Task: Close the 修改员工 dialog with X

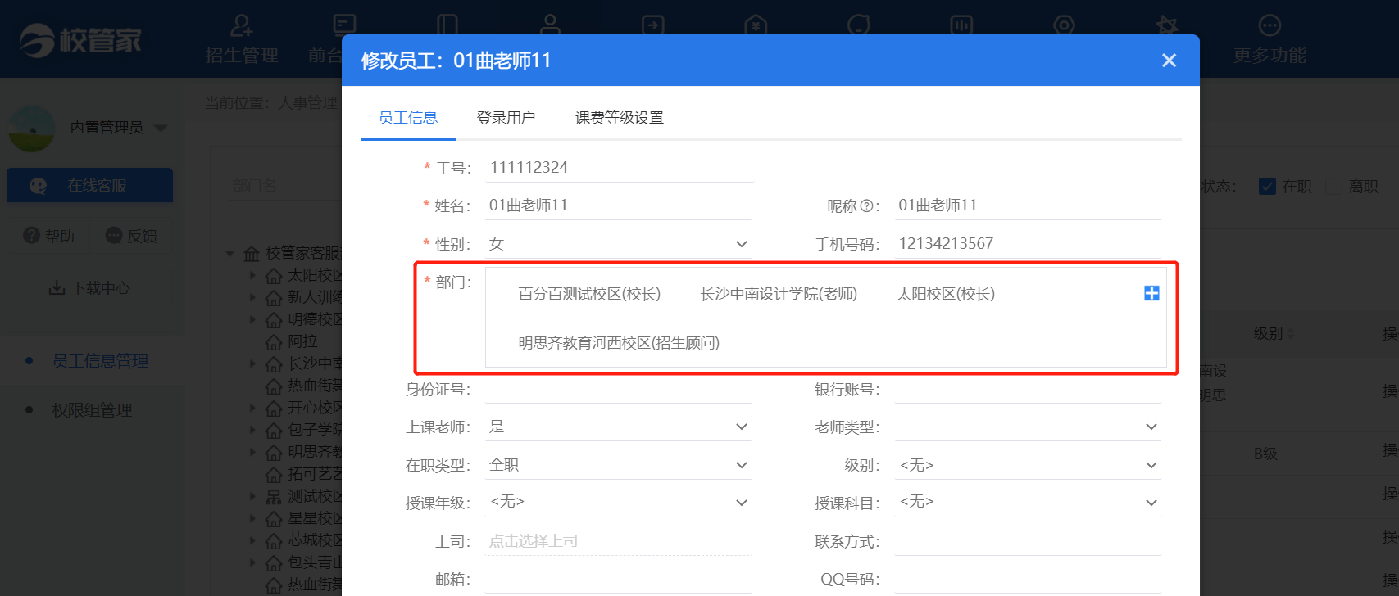Action: coord(1170,61)
